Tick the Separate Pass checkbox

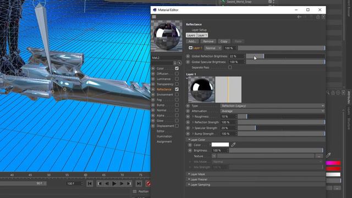tap(230, 67)
